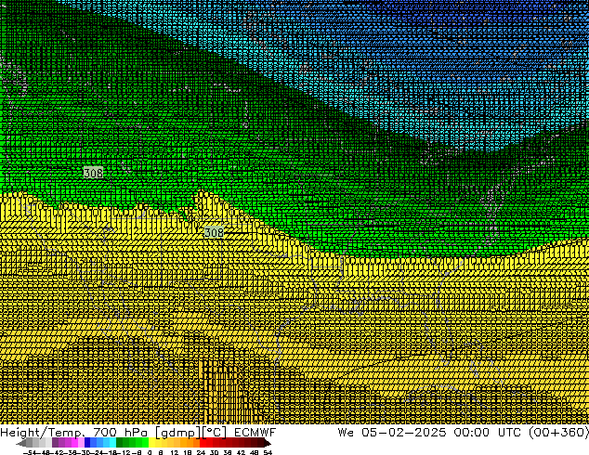The height and width of the screenshot is (455, 589).
Task: Click the '54' legend value at far right
Action: click(x=268, y=452)
